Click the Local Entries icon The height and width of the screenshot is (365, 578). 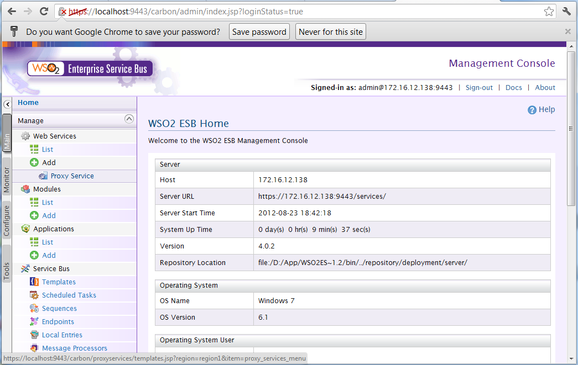pos(34,335)
